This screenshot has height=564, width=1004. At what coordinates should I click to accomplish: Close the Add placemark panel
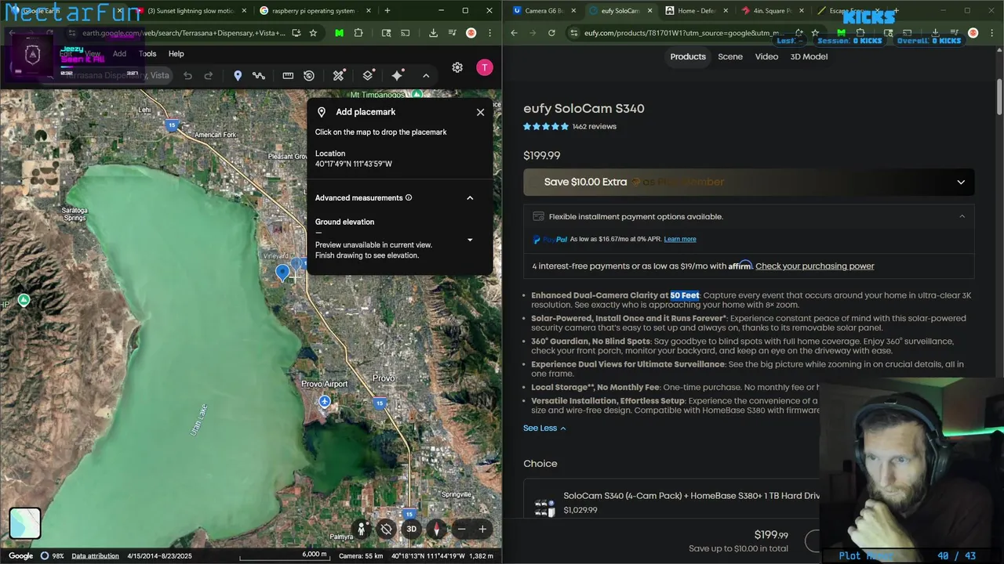point(480,112)
